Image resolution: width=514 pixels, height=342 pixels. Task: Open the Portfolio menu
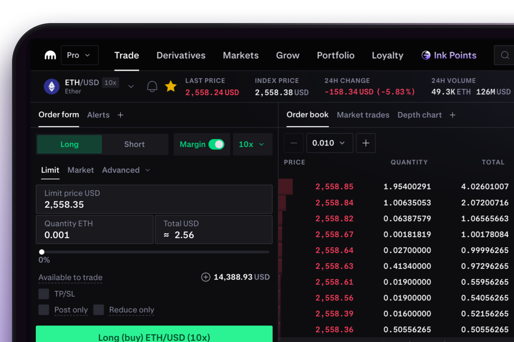[x=336, y=55]
